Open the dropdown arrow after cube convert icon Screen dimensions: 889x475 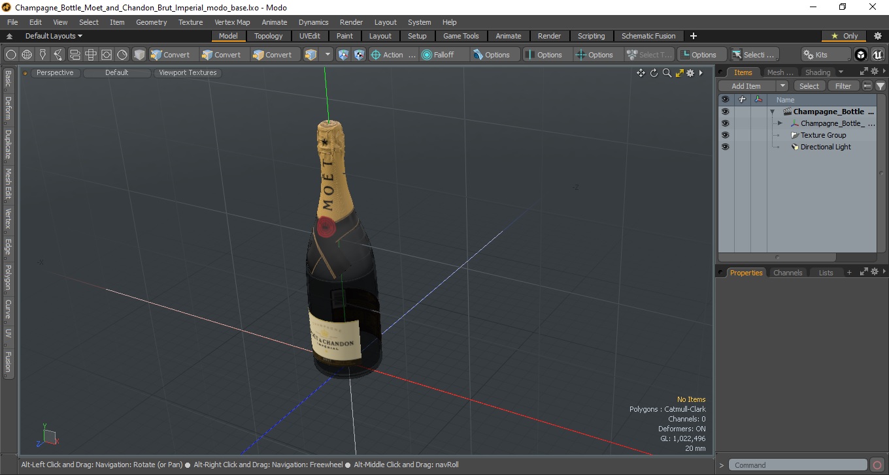(x=327, y=55)
